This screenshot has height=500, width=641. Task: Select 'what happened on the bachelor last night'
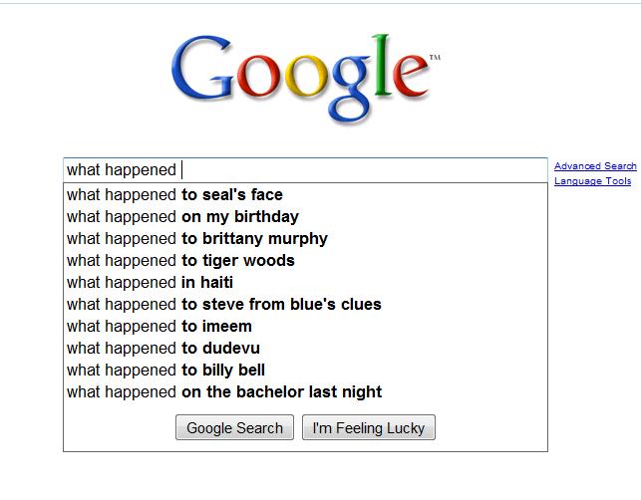coord(305,392)
